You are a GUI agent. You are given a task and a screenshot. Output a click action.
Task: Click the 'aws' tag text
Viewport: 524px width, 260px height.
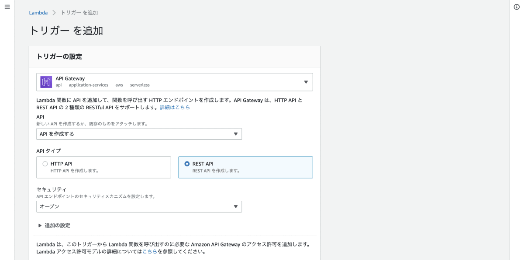pos(119,85)
